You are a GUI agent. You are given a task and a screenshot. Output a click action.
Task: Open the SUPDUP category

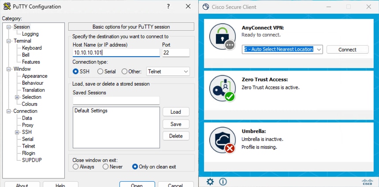tap(32, 160)
